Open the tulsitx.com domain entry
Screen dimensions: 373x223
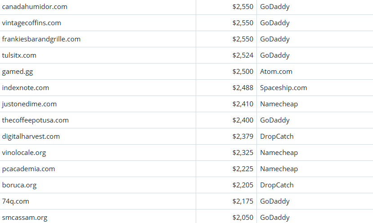19,55
